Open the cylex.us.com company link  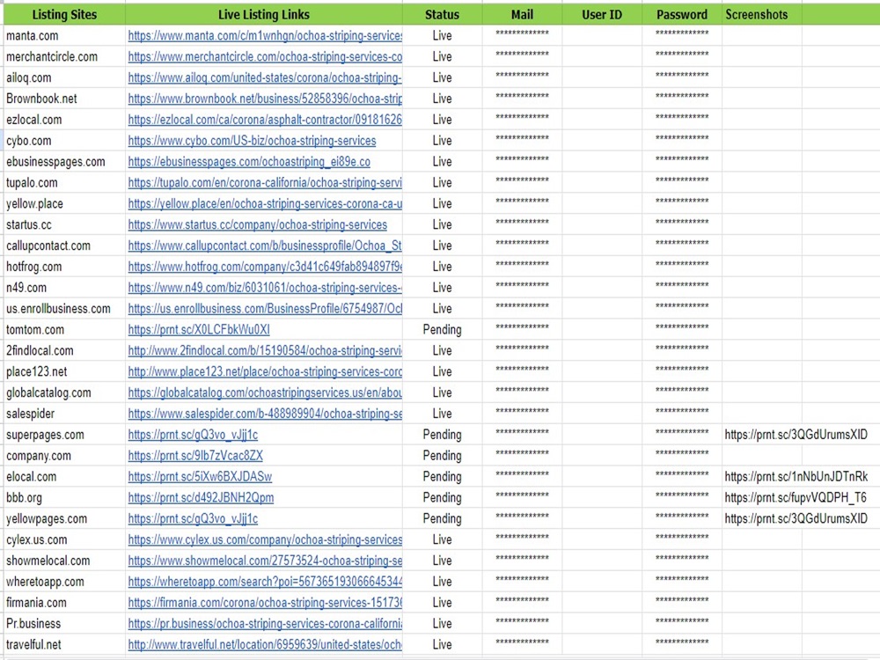click(265, 540)
